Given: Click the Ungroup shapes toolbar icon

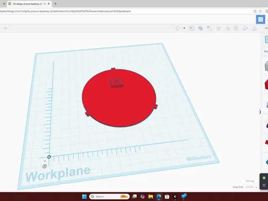Looking at the screenshot, I should [209, 28].
